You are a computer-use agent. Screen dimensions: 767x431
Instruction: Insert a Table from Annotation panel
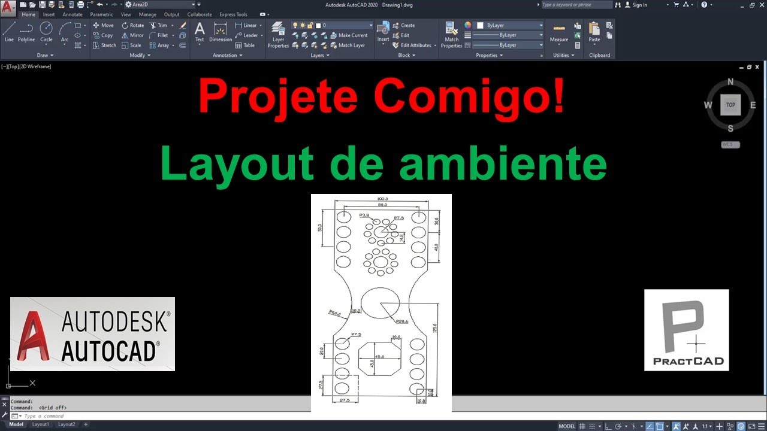(244, 45)
